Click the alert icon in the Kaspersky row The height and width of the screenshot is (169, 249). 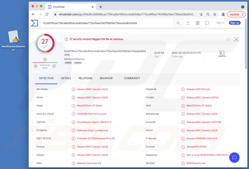coord(183,155)
